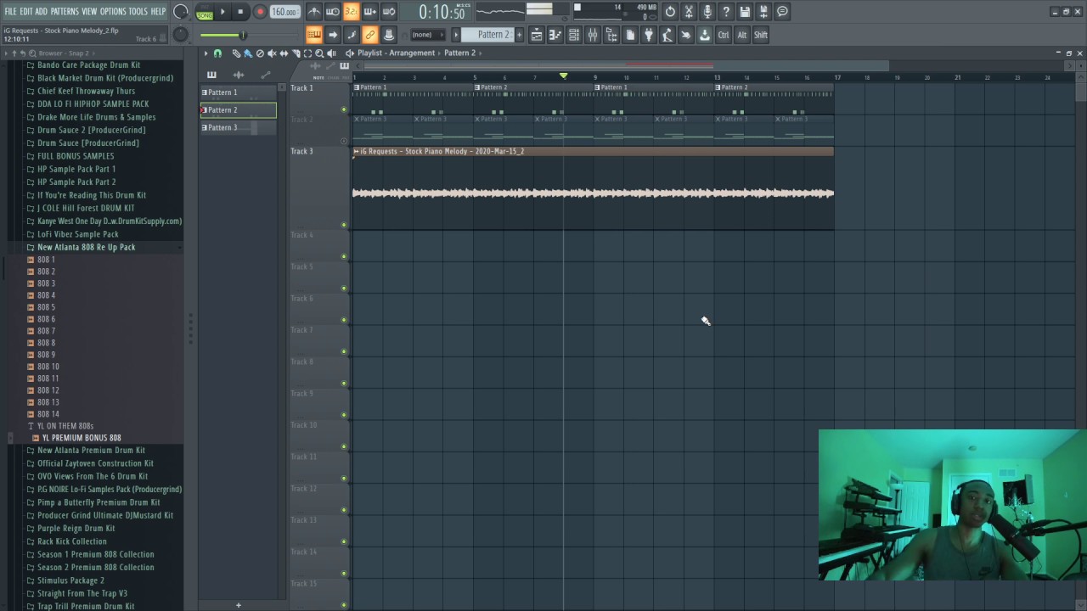Viewport: 1087px width, 611px height.
Task: Open the (none) snap dropdown
Action: point(426,35)
